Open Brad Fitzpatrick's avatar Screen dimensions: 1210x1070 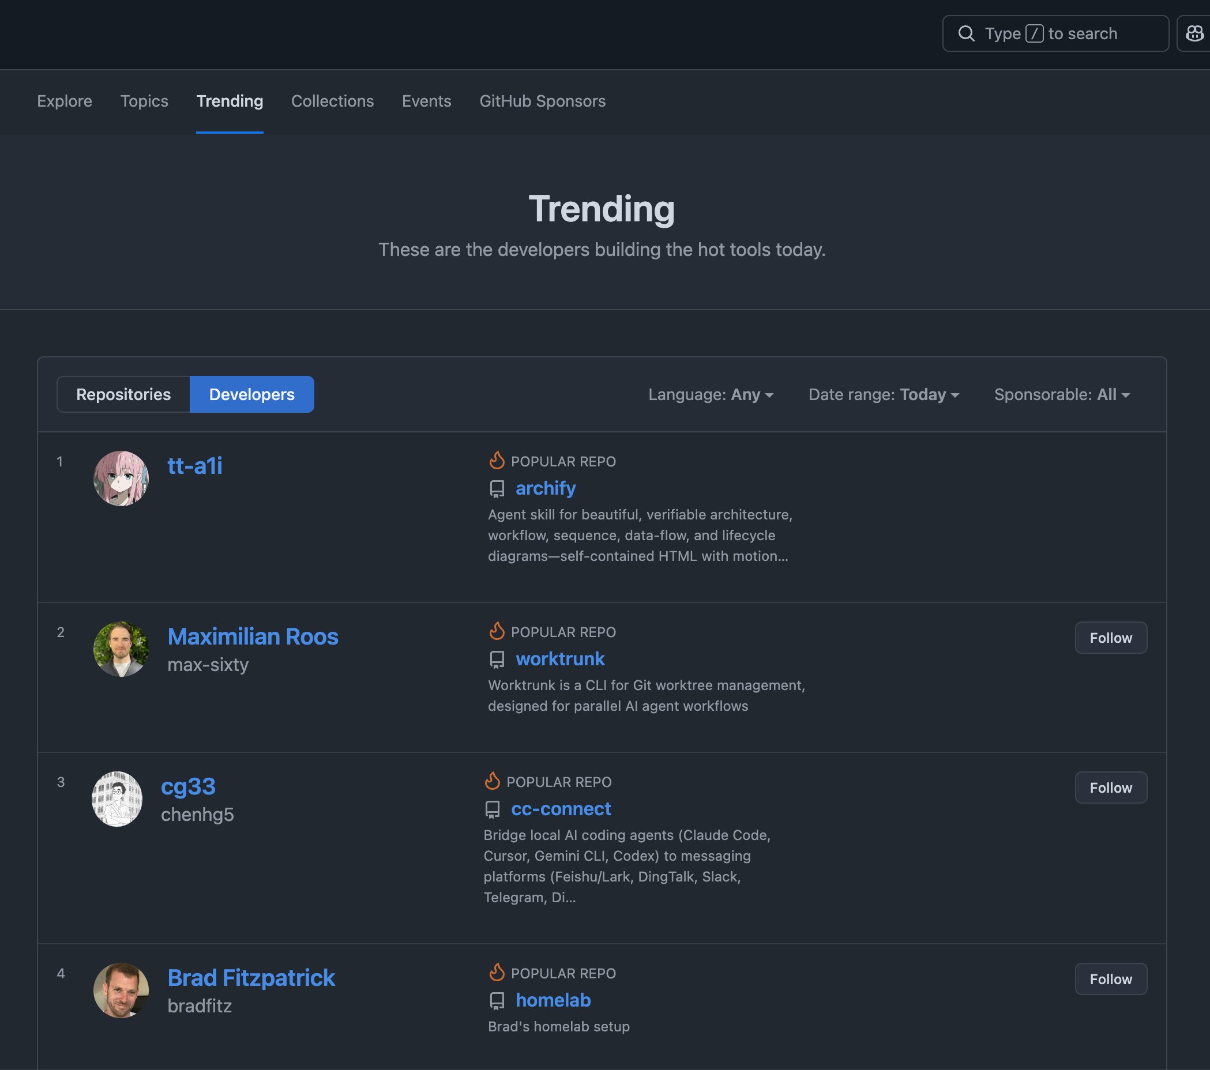121,990
